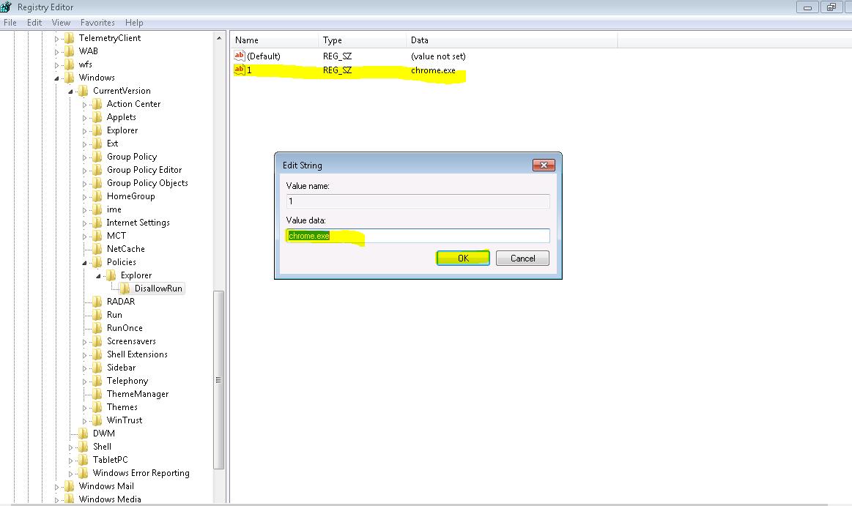Click the Data column header
The height and width of the screenshot is (506, 852).
[x=512, y=40]
